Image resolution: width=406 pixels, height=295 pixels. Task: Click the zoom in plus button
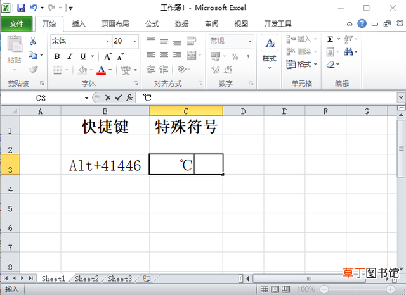coord(390,289)
